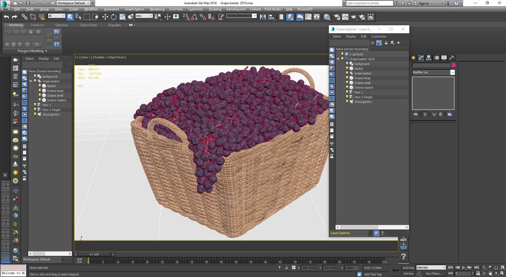Toggle the Layer Explorer toolbar icon

point(290,17)
